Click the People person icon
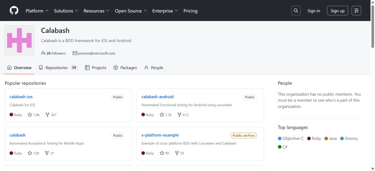 (x=146, y=68)
